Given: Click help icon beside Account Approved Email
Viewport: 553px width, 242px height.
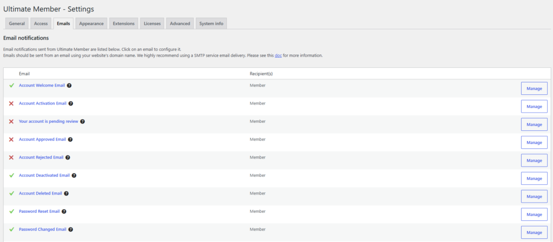Looking at the screenshot, I should pyautogui.click(x=70, y=139).
